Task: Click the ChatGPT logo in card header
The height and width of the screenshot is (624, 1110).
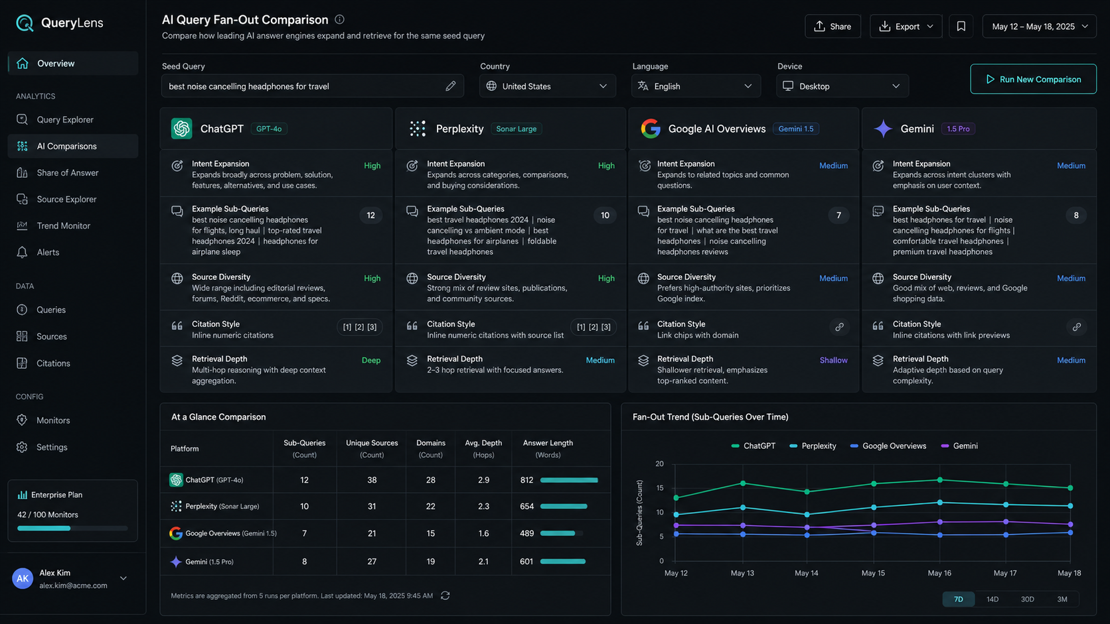Action: click(x=181, y=129)
